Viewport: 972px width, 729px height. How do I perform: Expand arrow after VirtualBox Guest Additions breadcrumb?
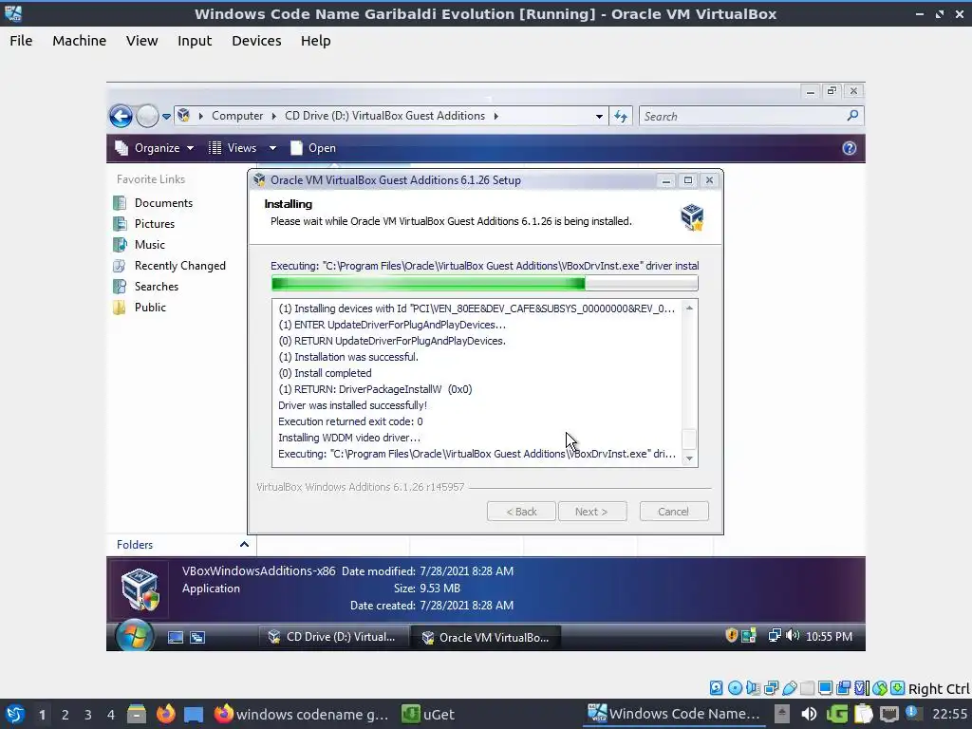pos(495,116)
